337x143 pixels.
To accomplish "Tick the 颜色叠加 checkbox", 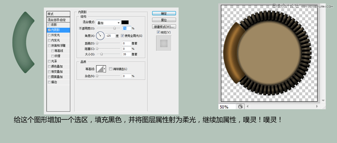I will click(49, 66).
